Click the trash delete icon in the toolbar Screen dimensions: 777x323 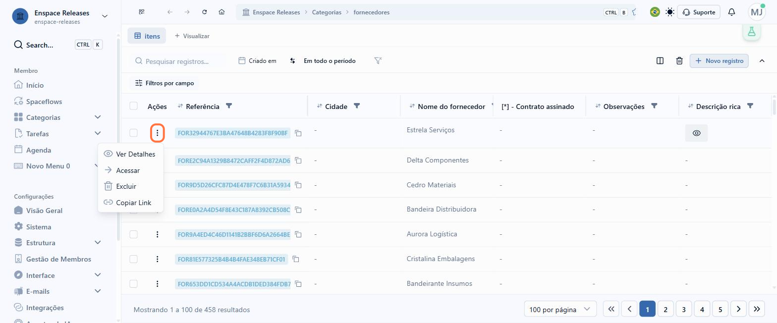click(679, 60)
